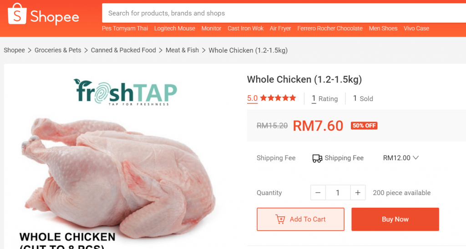Click the shipping truck icon

[x=317, y=158]
